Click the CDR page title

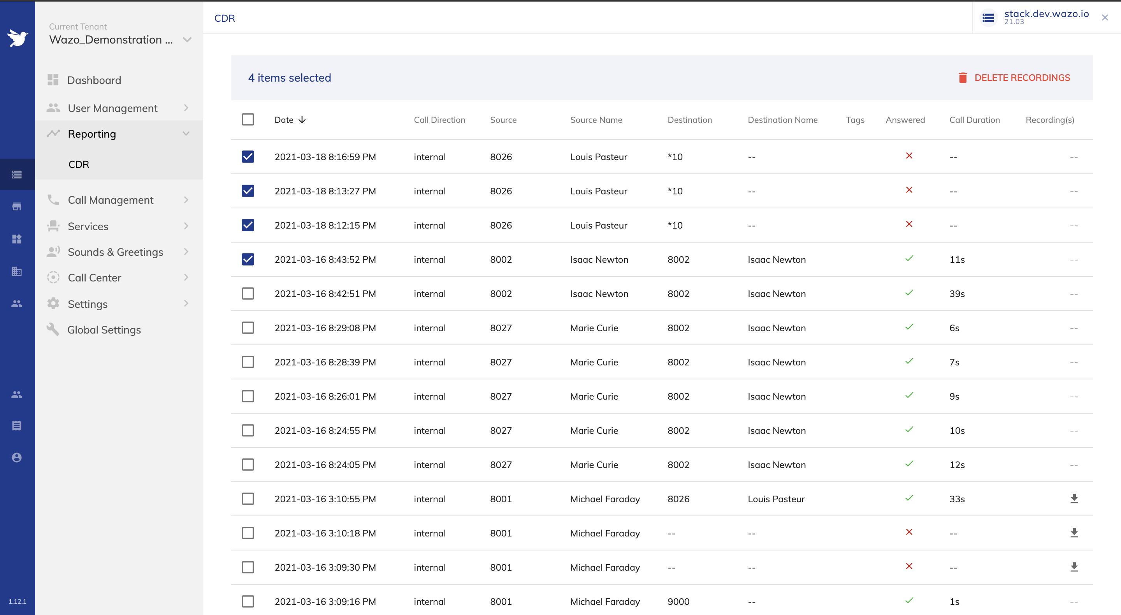(225, 18)
